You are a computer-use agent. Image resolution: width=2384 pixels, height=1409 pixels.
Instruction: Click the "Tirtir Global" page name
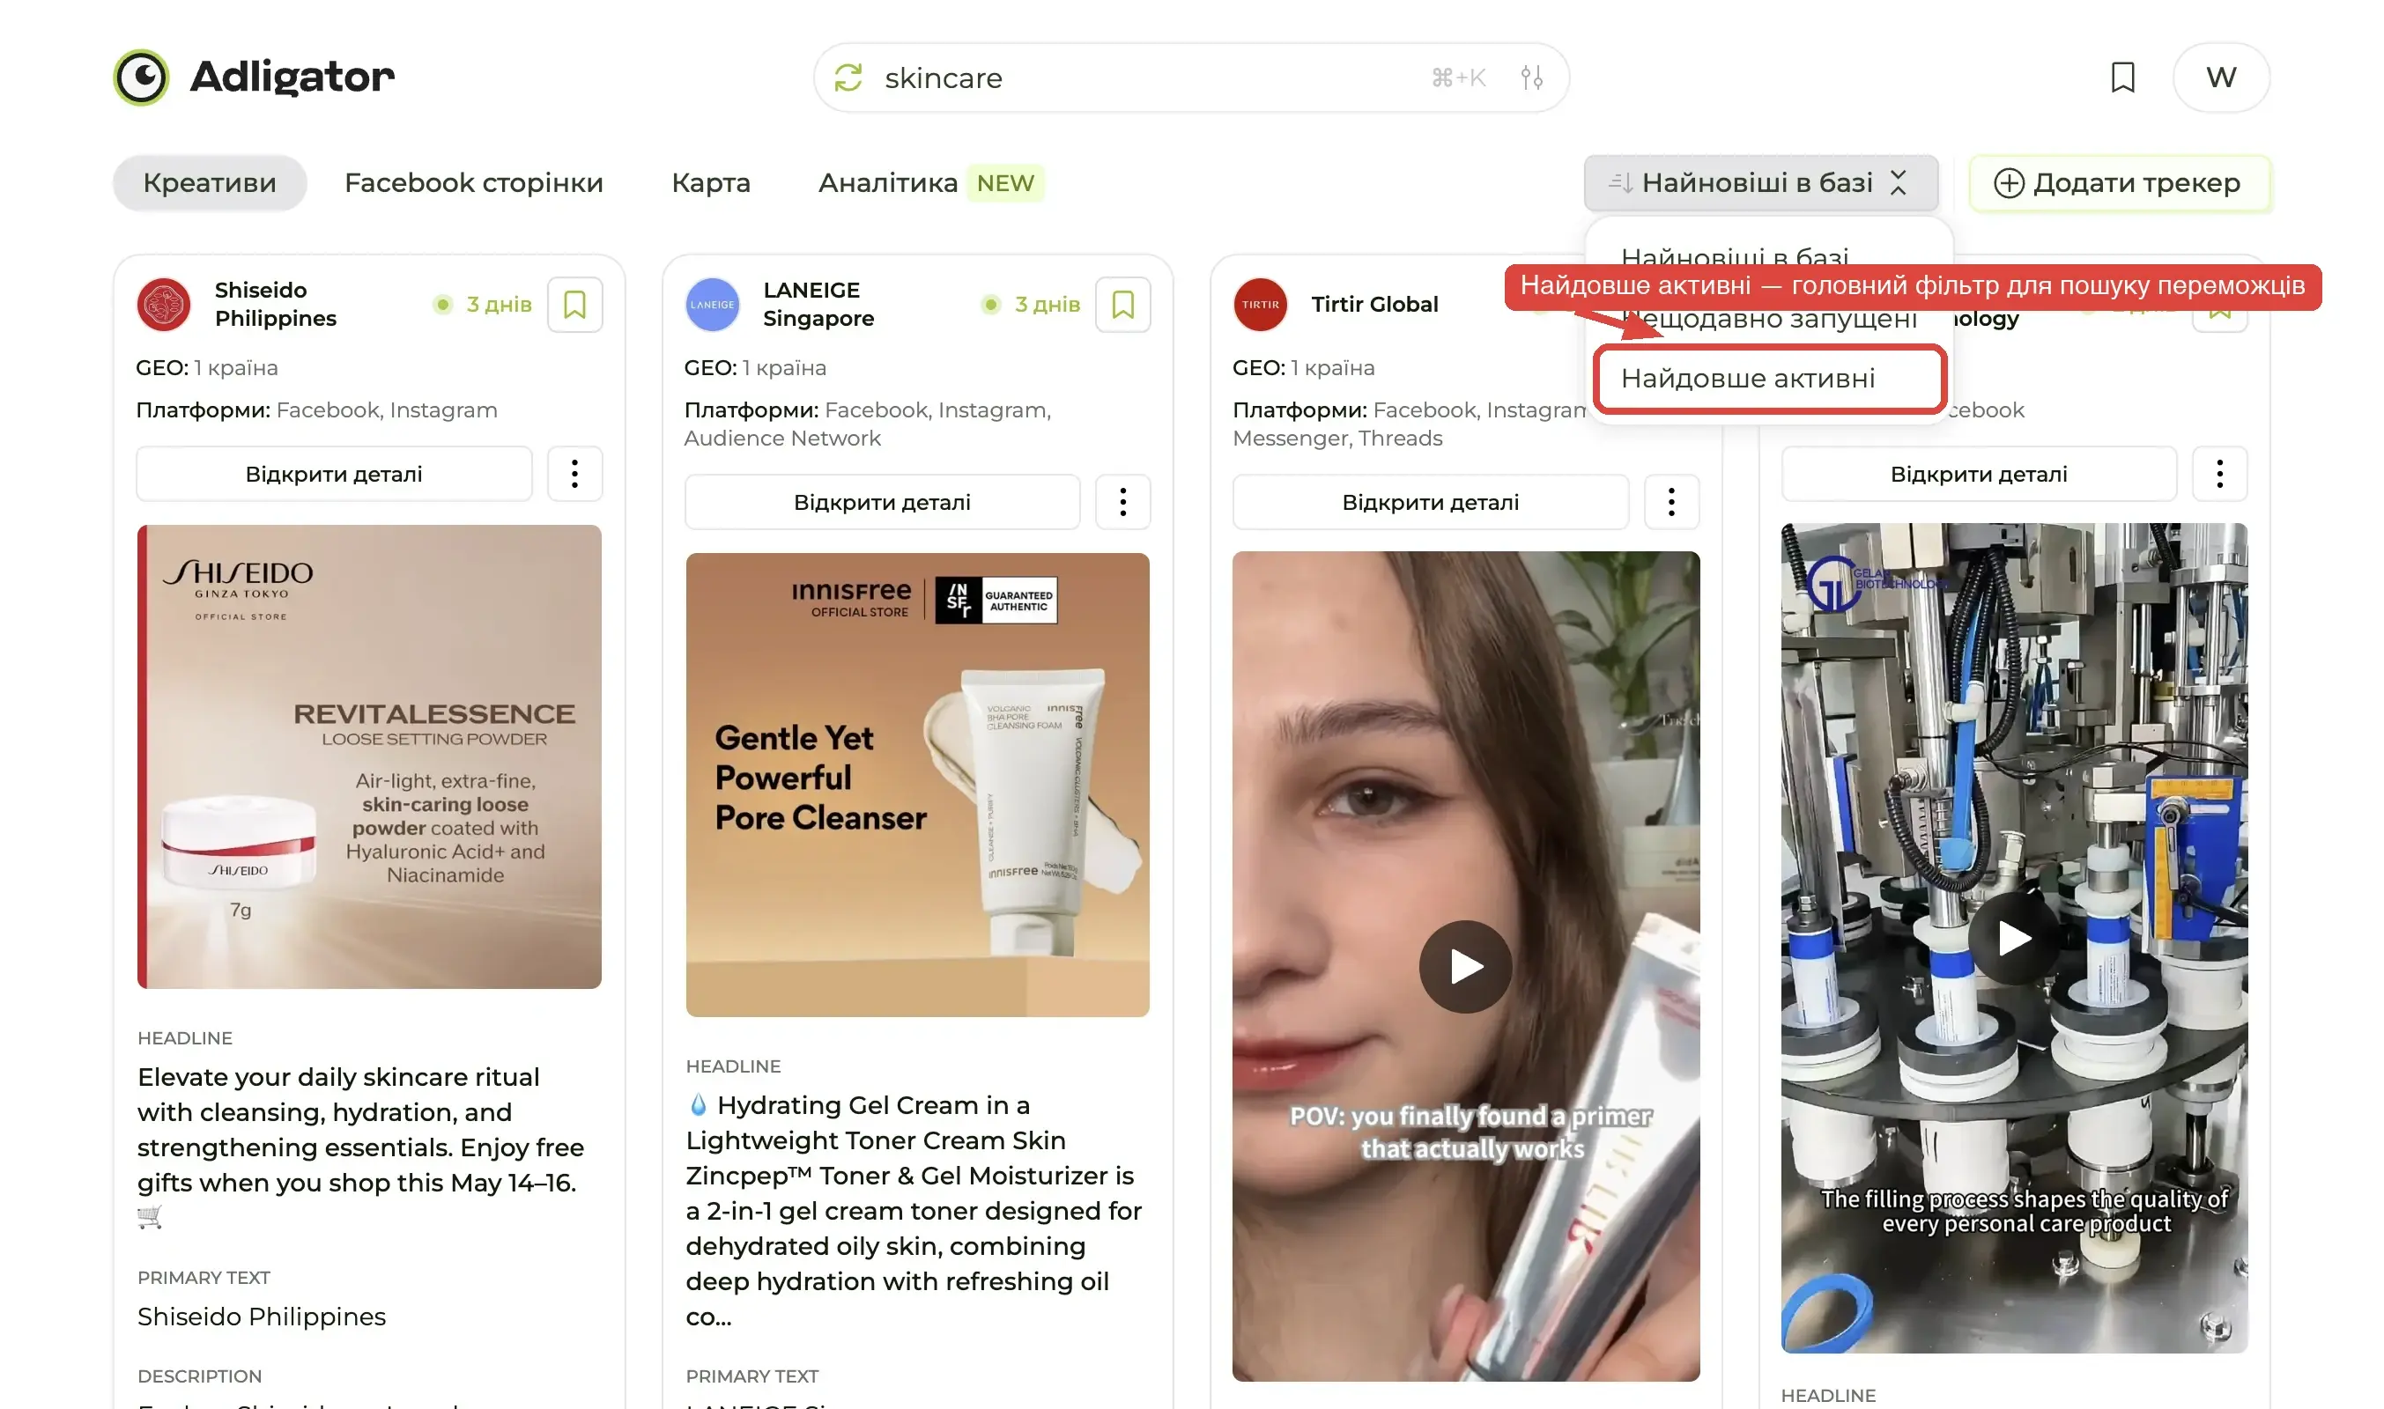pyautogui.click(x=1374, y=304)
